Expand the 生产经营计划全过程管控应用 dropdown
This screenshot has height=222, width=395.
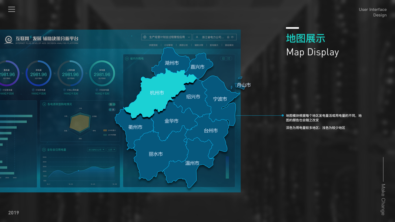[x=167, y=37]
